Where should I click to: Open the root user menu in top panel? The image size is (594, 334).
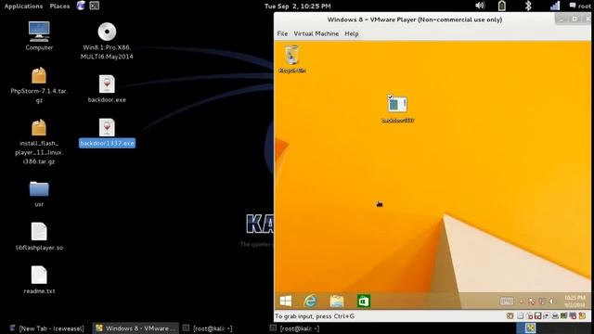[x=579, y=6]
